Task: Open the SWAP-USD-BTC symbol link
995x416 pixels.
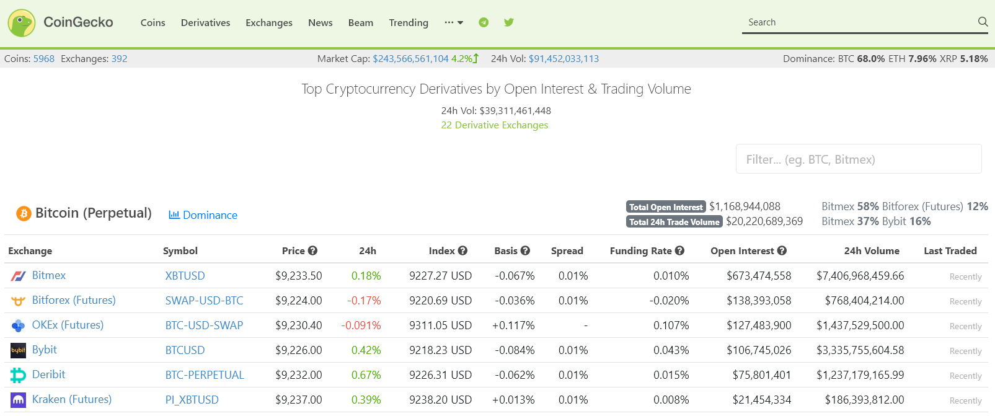Action: coord(204,301)
